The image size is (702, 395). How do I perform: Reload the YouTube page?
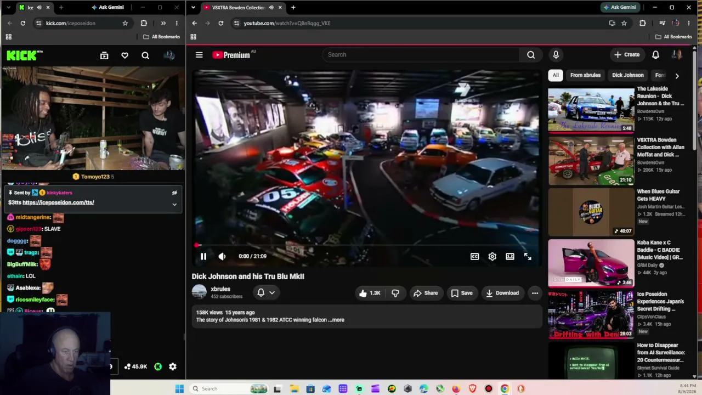click(221, 23)
